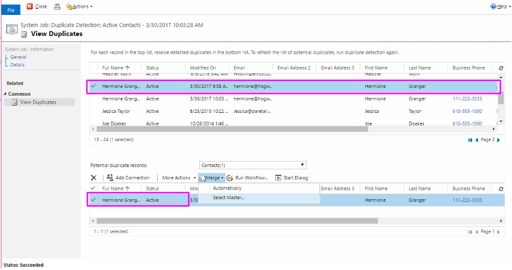This screenshot has width=512, height=270.
Task: Sort bottom list by Email Address 3
Action: (x=338, y=188)
